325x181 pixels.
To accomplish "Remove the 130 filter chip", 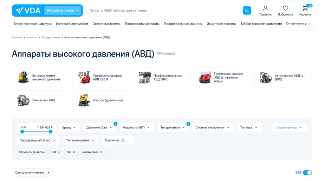I will click(74, 152).
